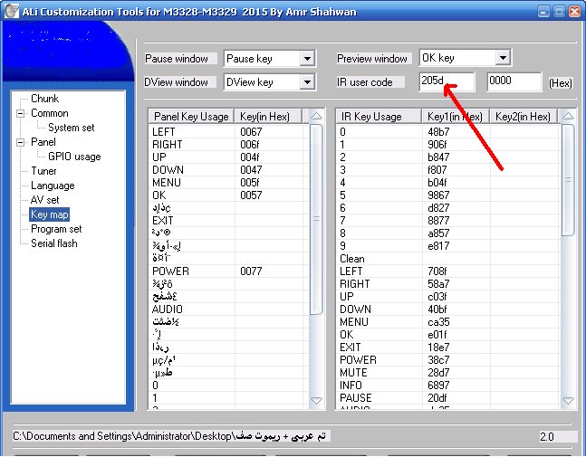Click the Key(in Hex) column header
Image resolution: width=586 pixels, height=457 pixels.
(268, 117)
